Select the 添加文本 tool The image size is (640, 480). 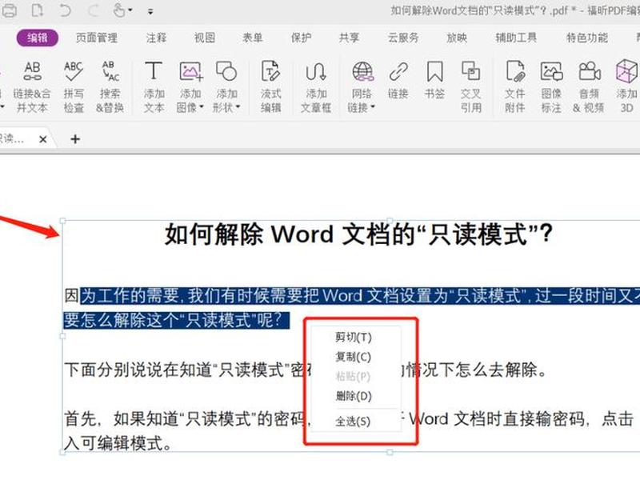pos(154,86)
